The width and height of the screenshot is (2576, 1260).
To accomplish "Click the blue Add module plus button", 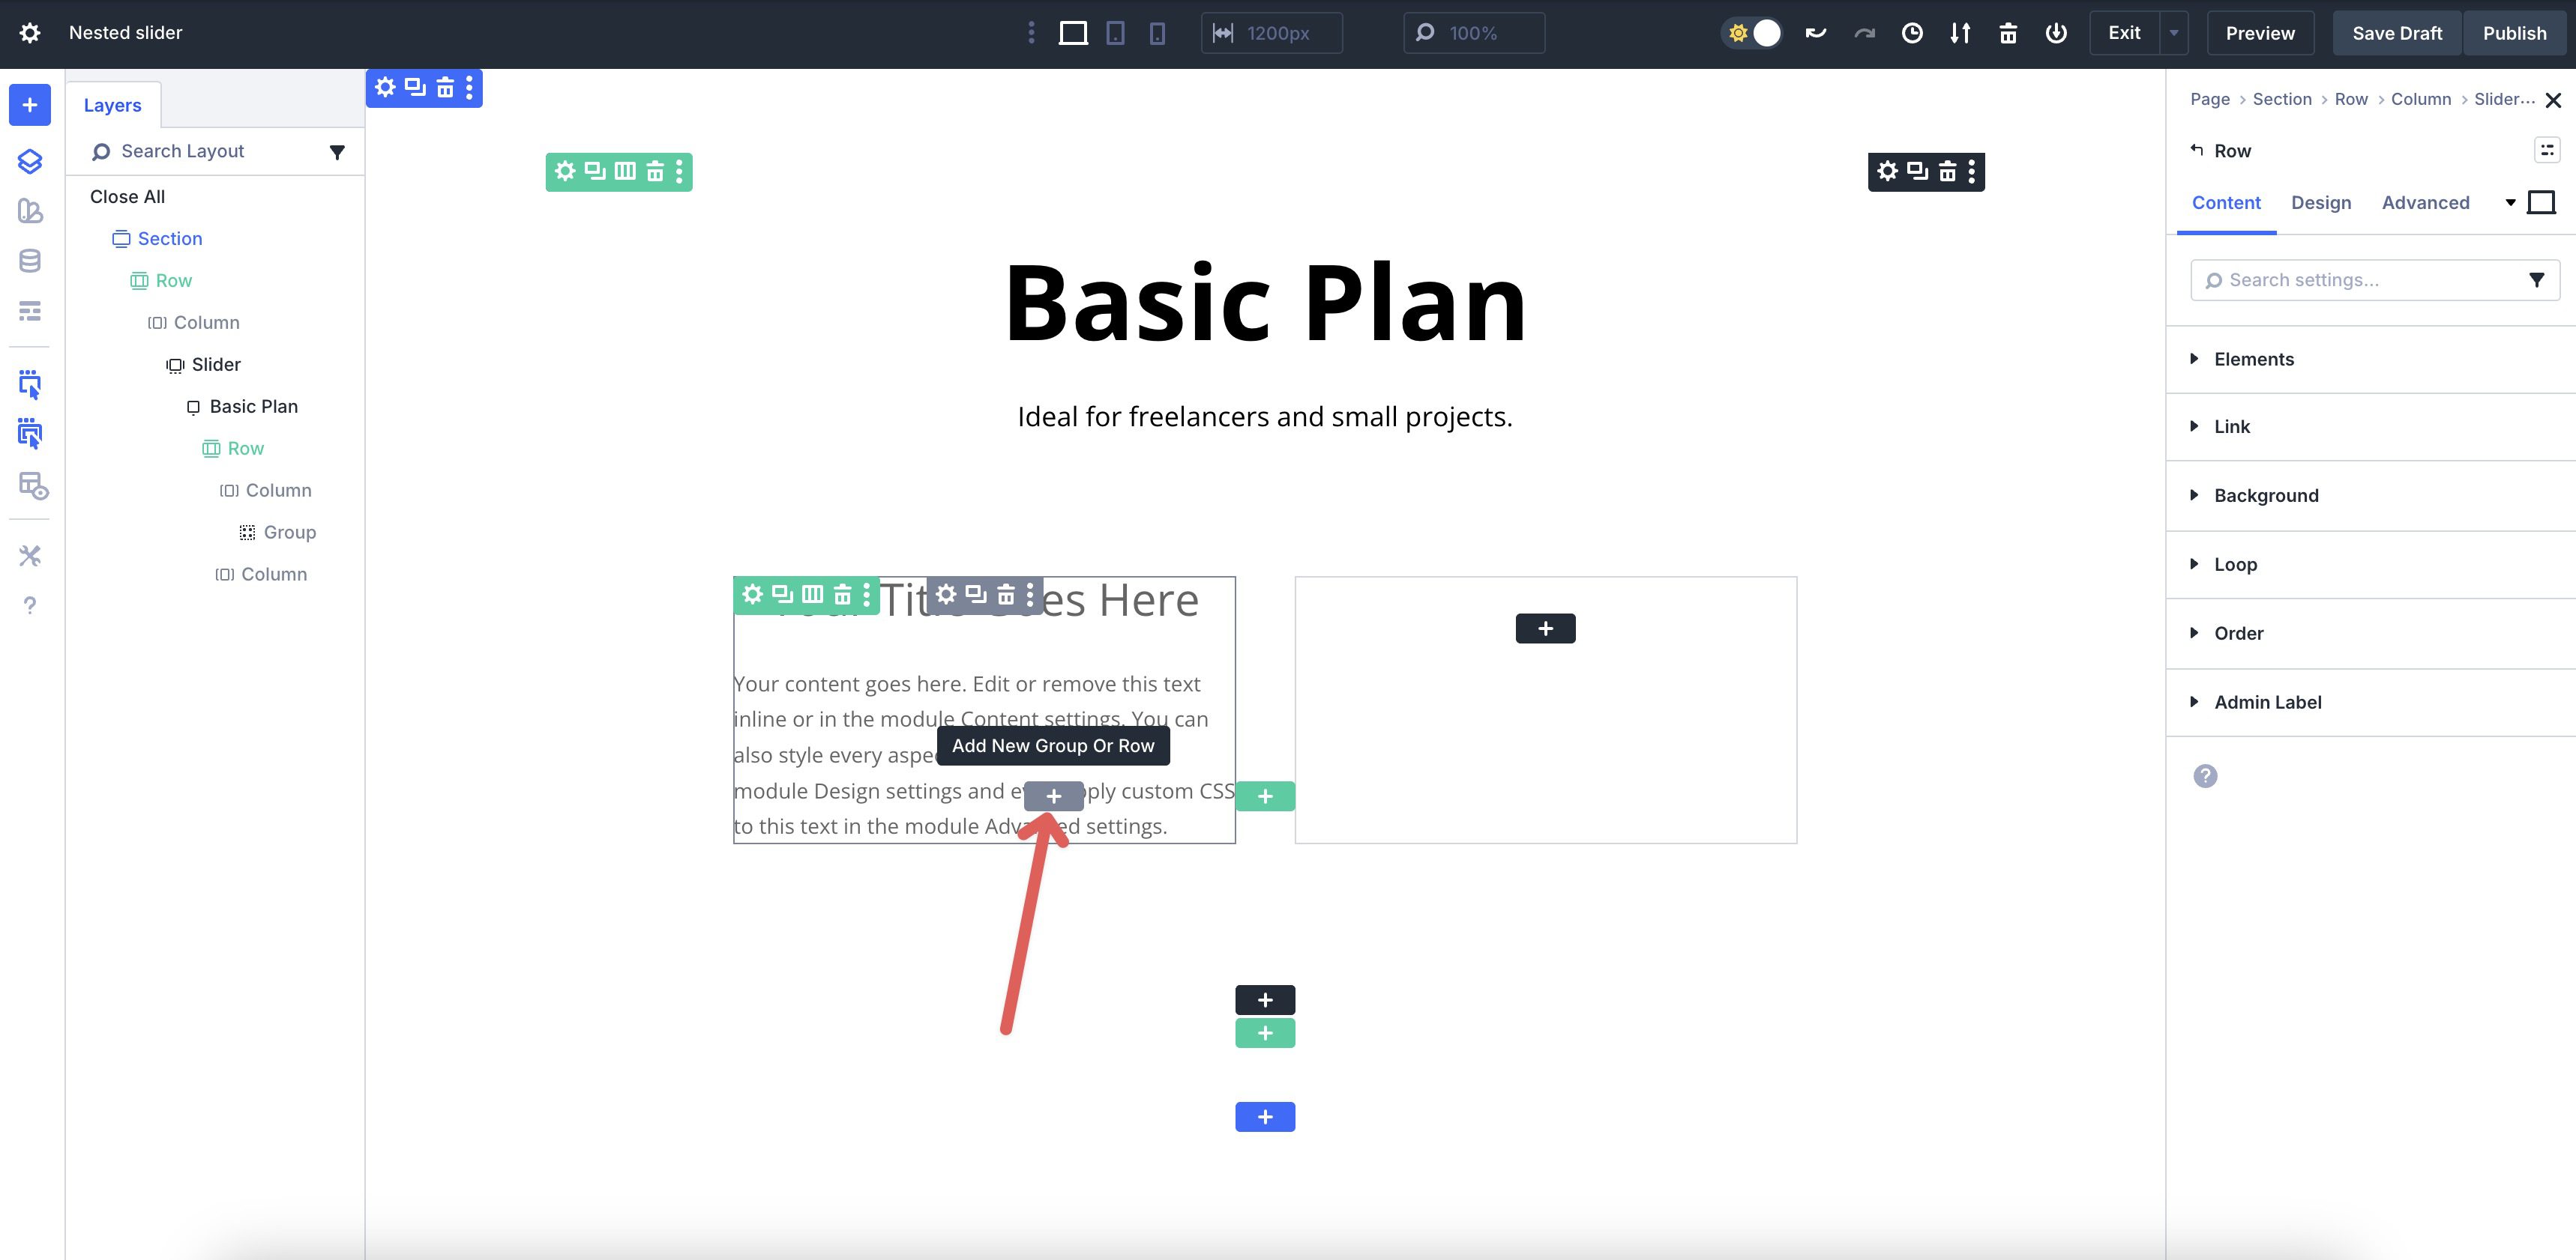I will click(30, 105).
